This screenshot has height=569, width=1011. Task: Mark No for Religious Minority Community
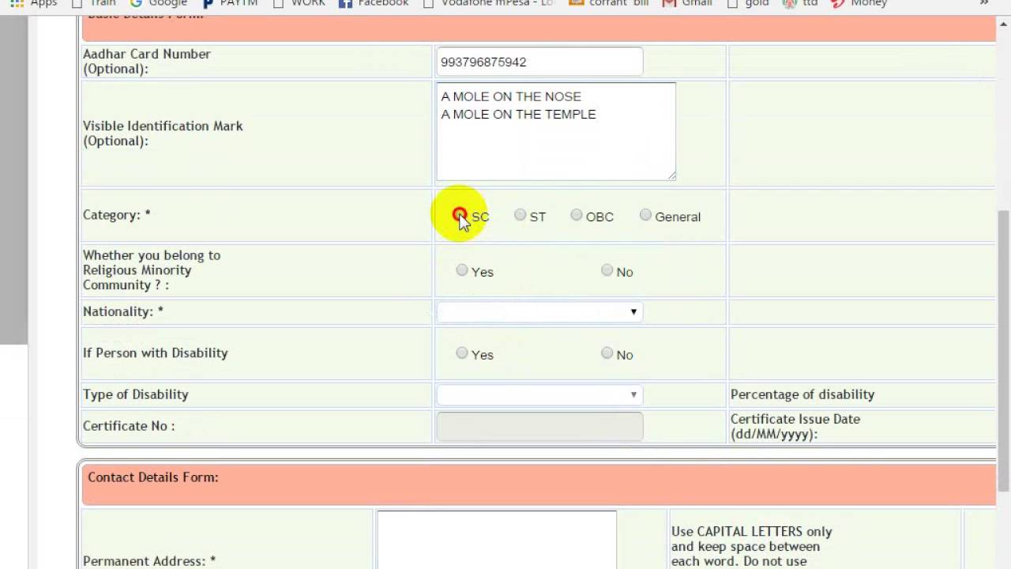(607, 270)
